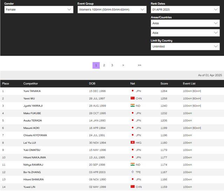
Task: Click the Score column header
Action: [x=164, y=83]
